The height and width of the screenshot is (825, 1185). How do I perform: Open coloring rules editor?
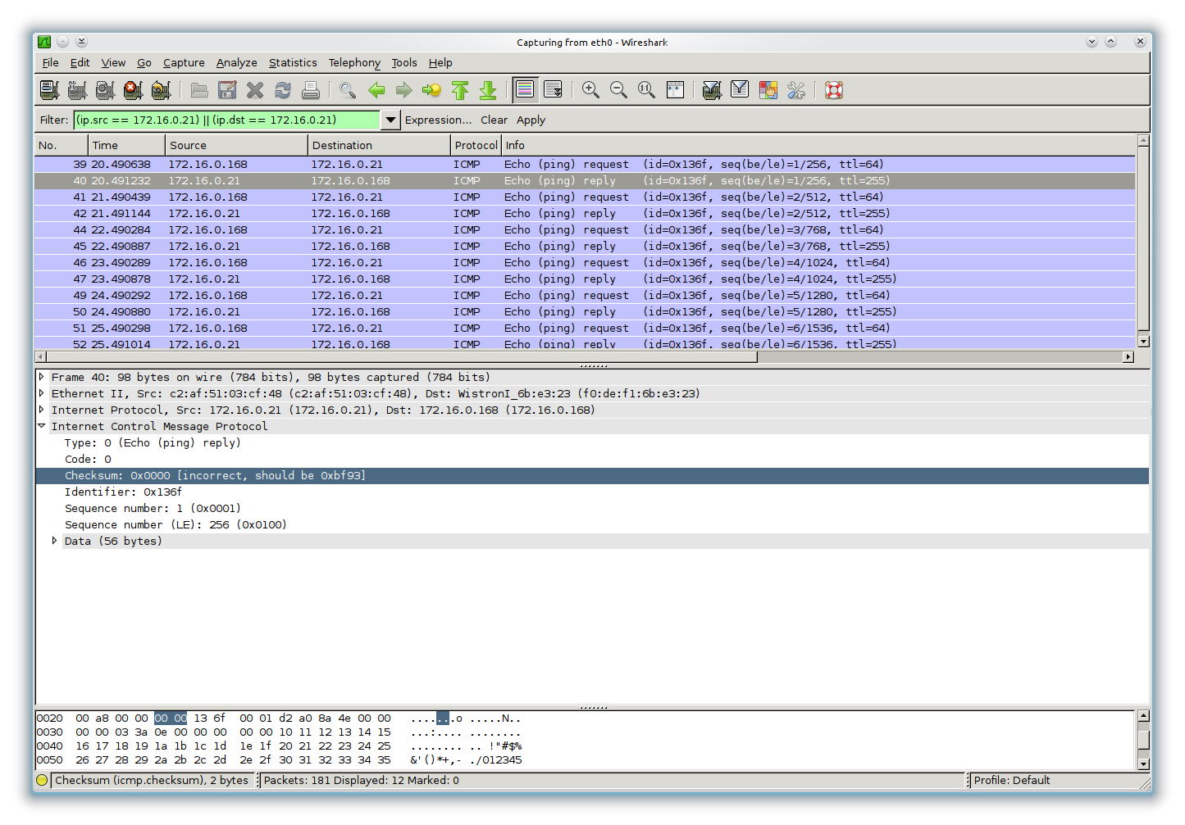click(x=768, y=90)
